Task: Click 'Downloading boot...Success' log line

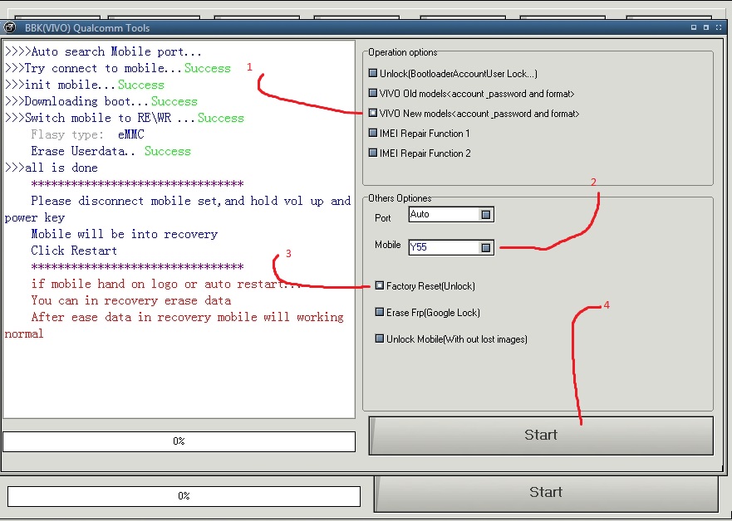Action: (101, 101)
